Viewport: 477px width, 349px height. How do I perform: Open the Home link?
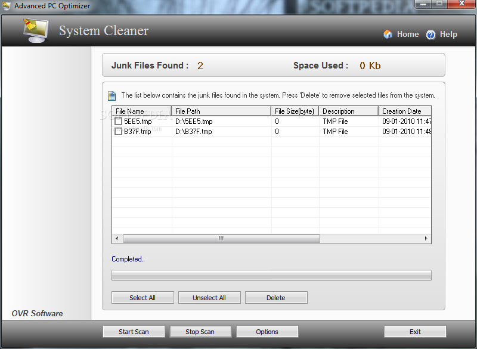pyautogui.click(x=408, y=35)
